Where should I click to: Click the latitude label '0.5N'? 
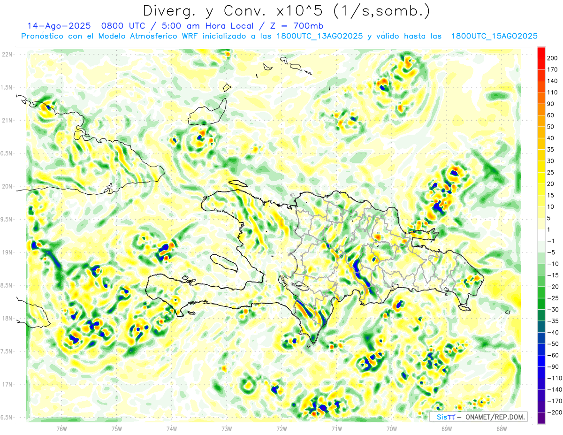(7, 153)
